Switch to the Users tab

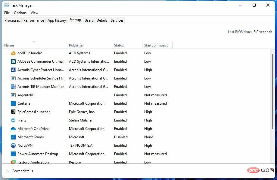point(89,20)
